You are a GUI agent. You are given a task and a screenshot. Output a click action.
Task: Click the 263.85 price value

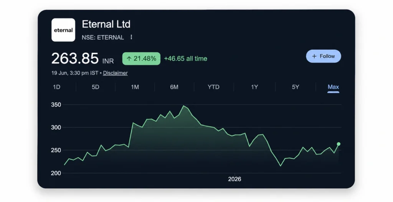75,59
